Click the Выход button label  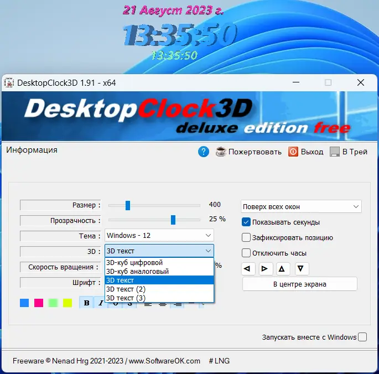tap(312, 152)
